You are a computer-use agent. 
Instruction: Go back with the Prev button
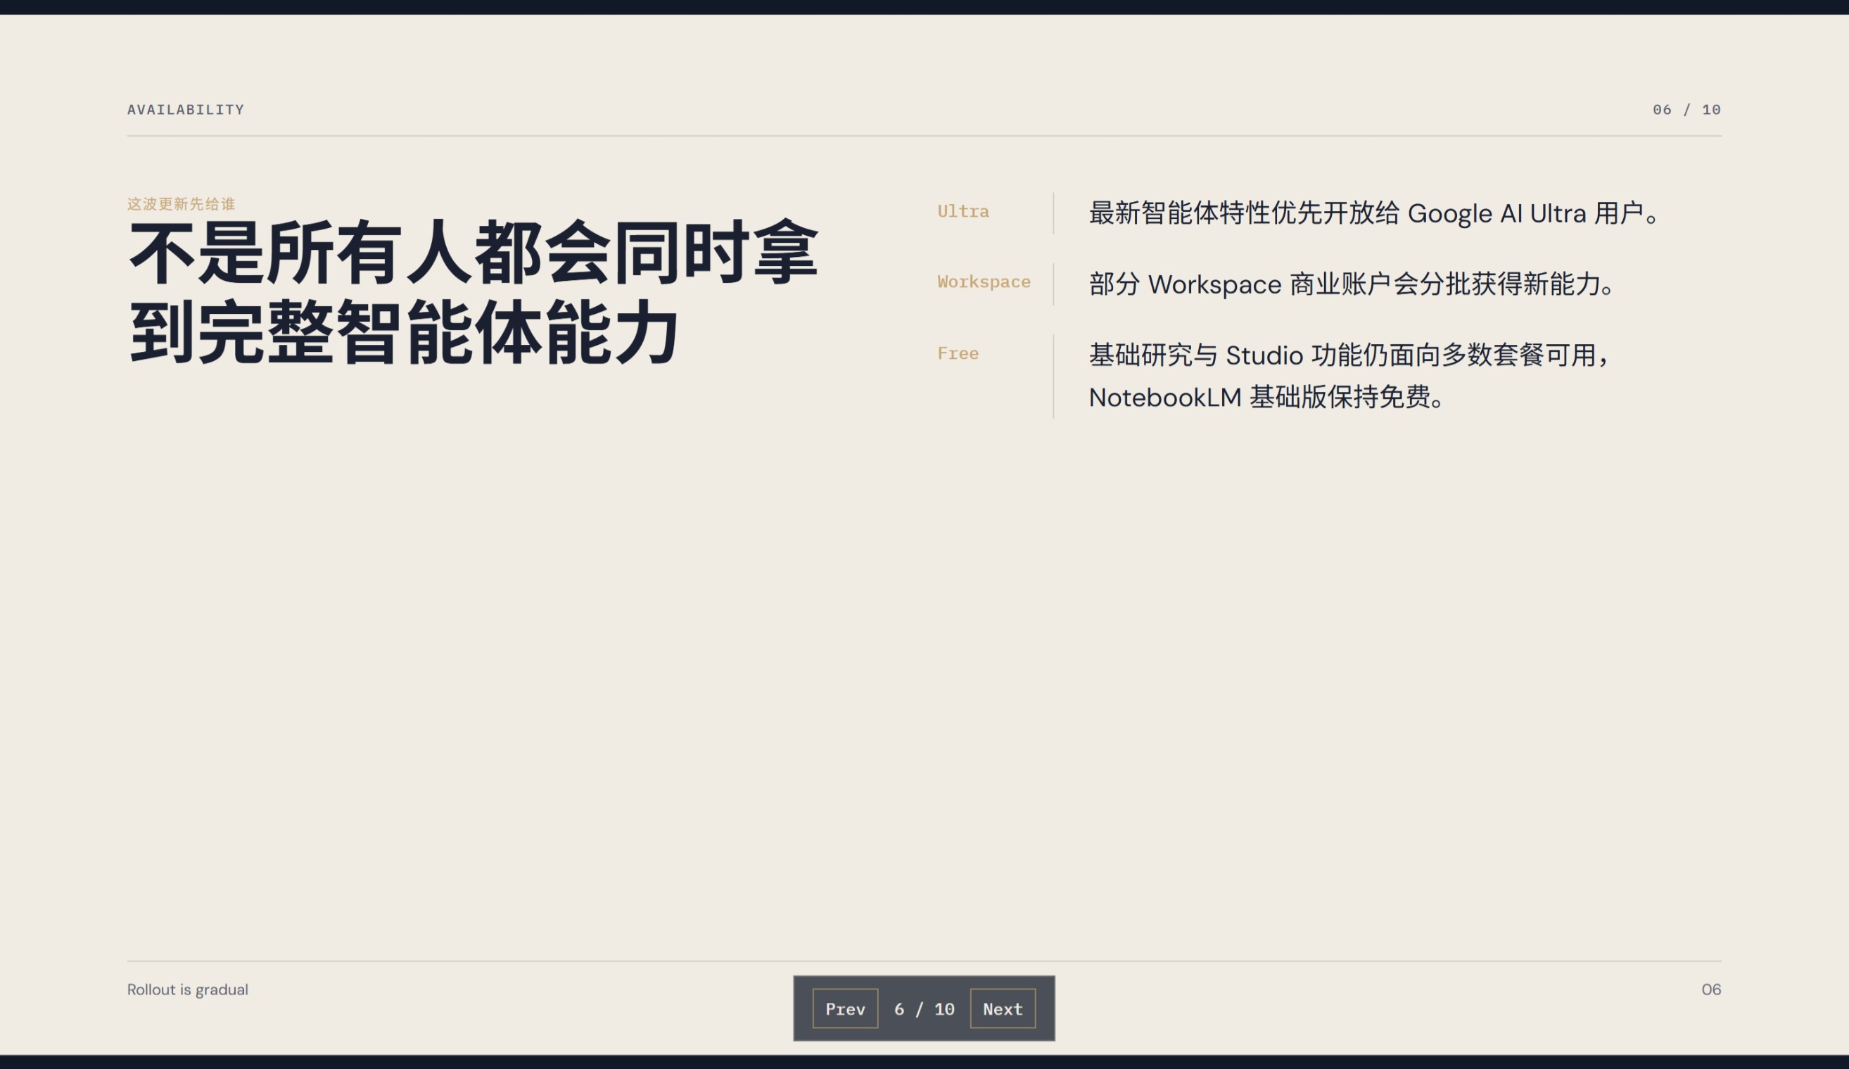click(x=844, y=1008)
